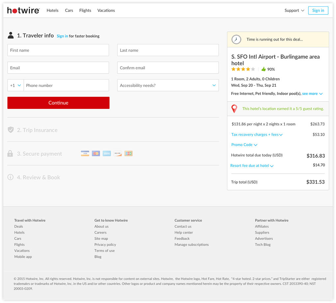Open Tech Blog footer link
Screen dimensions: 336x303
point(263,245)
